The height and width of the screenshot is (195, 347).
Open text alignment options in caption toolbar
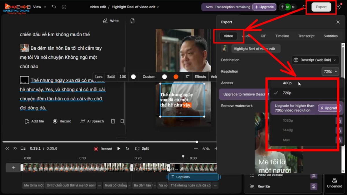187,77
